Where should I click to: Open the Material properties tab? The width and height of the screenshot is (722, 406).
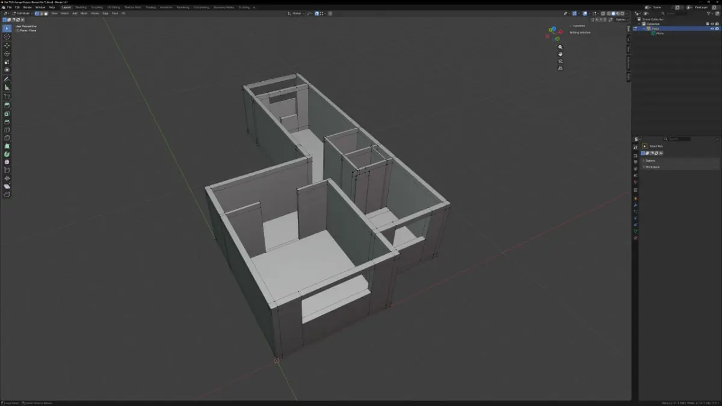click(635, 238)
